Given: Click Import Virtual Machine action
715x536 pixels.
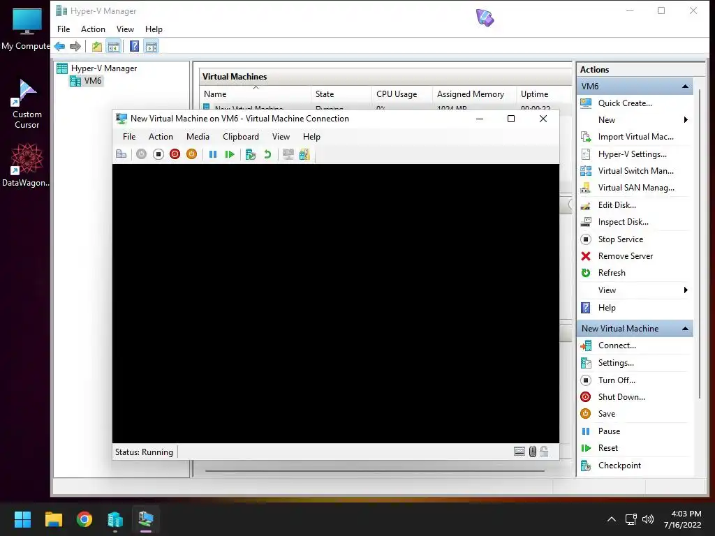Looking at the screenshot, I should pos(634,137).
